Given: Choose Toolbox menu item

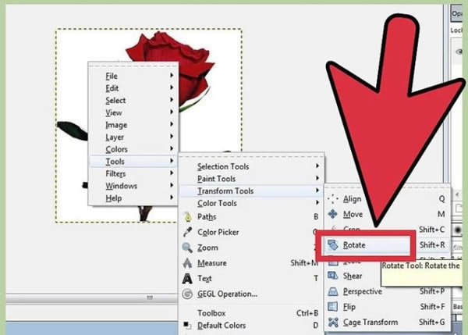Looking at the screenshot, I should click(x=251, y=313).
